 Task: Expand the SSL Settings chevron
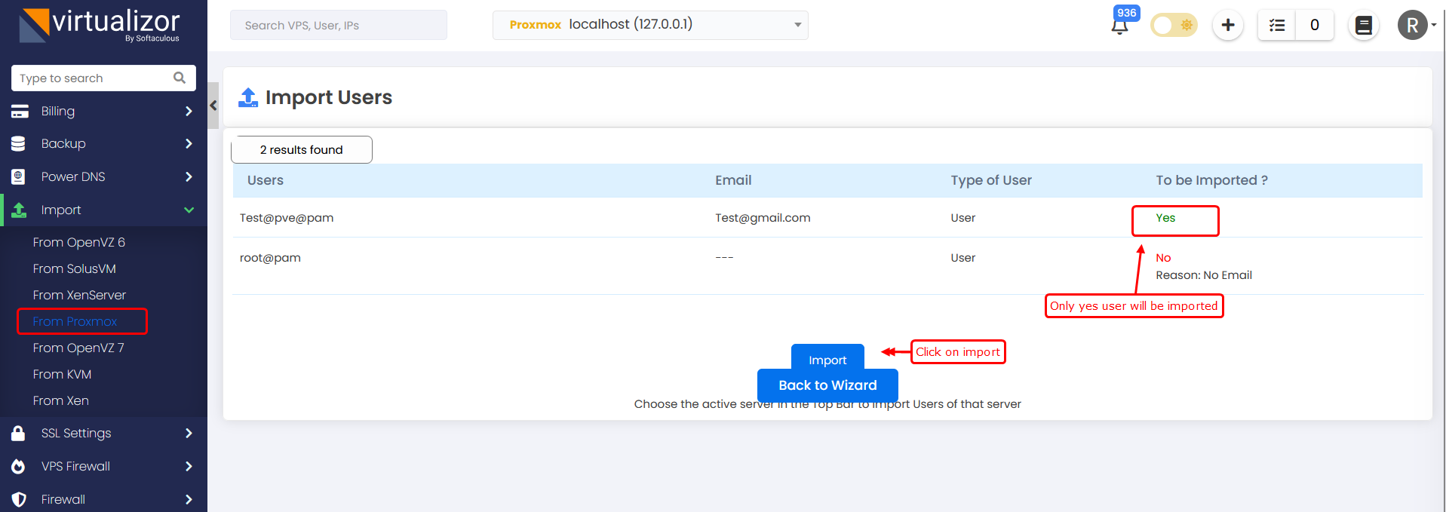point(189,433)
